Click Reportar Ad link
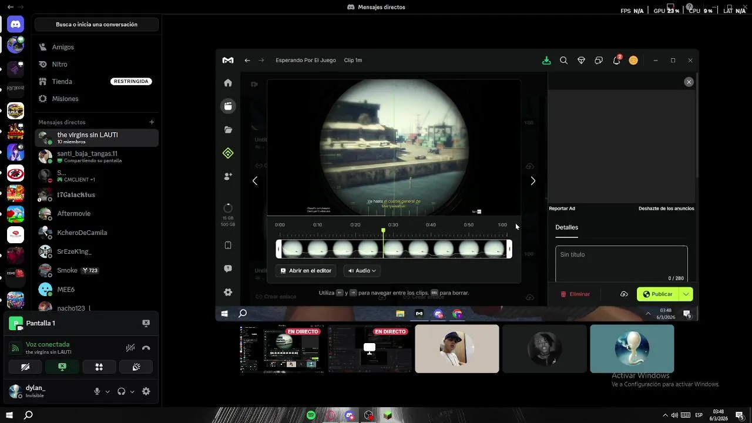The width and height of the screenshot is (752, 423). click(x=562, y=209)
